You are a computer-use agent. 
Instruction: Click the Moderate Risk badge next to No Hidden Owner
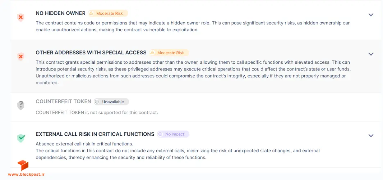point(108,13)
